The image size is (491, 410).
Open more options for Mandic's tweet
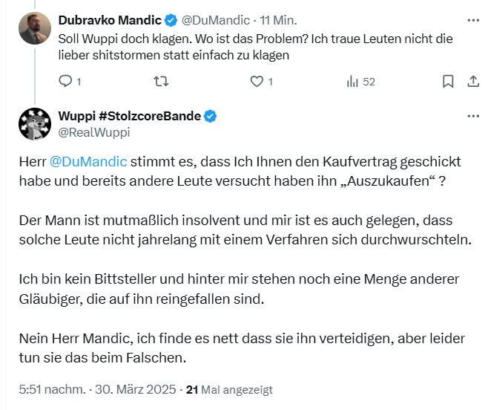click(x=473, y=21)
